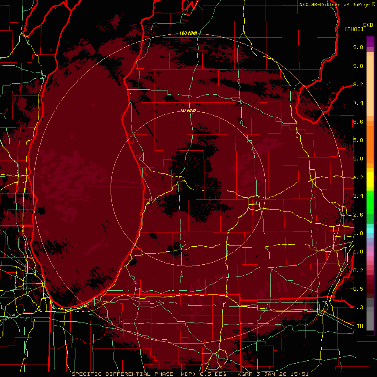377x377 pixels.
Task: Click the yellow segment of the color bar
Action: [370, 179]
